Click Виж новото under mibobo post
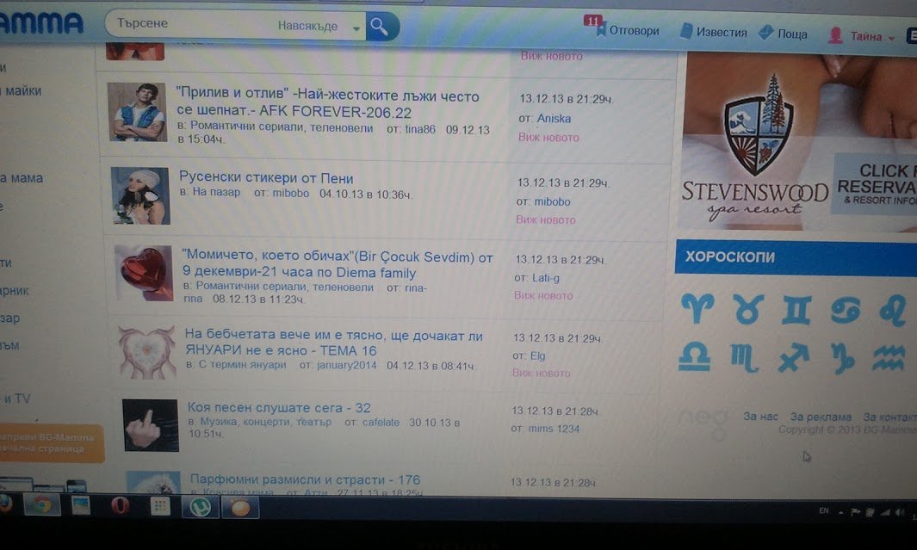 [546, 219]
